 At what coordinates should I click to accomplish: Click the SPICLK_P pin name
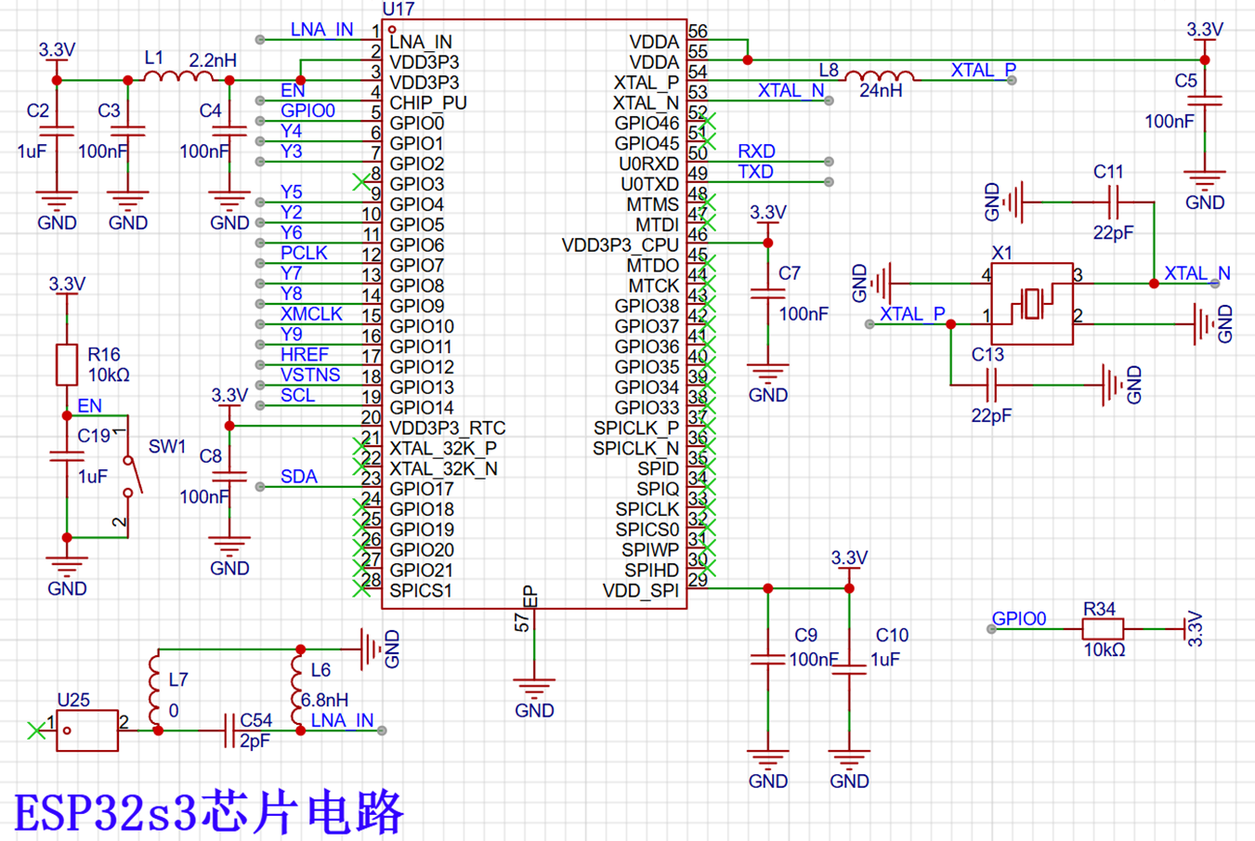point(636,427)
